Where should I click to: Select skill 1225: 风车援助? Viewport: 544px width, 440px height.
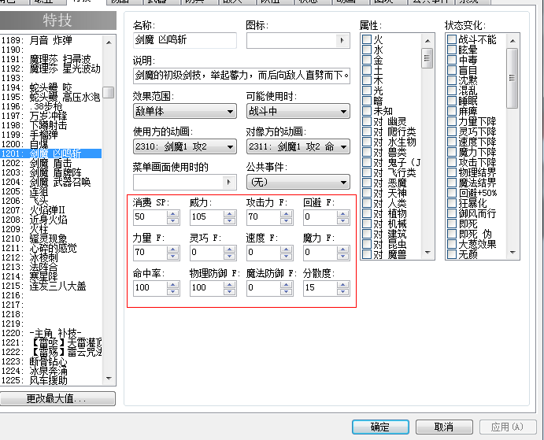tap(50, 380)
